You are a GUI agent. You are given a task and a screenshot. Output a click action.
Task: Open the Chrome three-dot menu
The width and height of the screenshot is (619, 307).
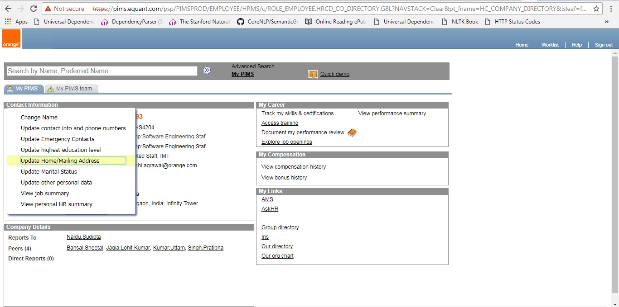pyautogui.click(x=611, y=9)
